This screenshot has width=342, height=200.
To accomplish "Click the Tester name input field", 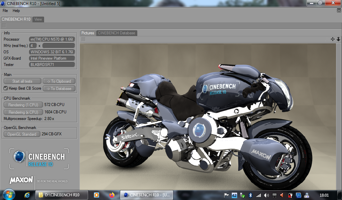I will point(52,65).
